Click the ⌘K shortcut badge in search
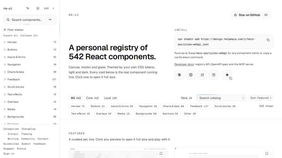Image resolution: width=282 pixels, height=158 pixels. (x=50, y=20)
